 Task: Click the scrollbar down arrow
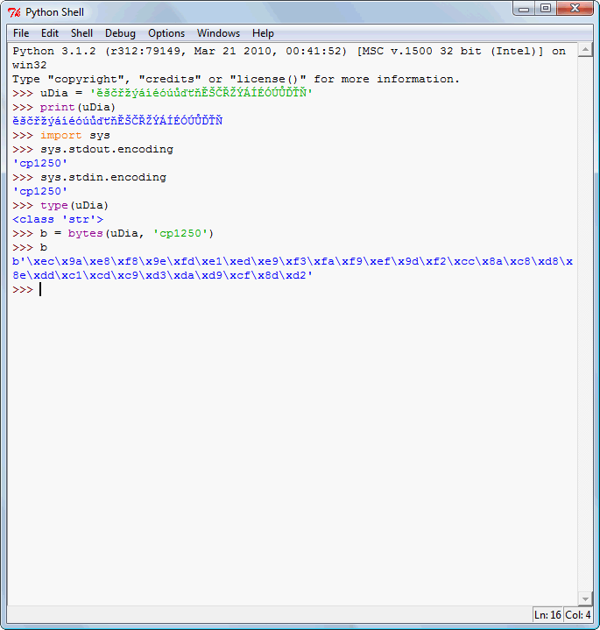click(x=585, y=598)
